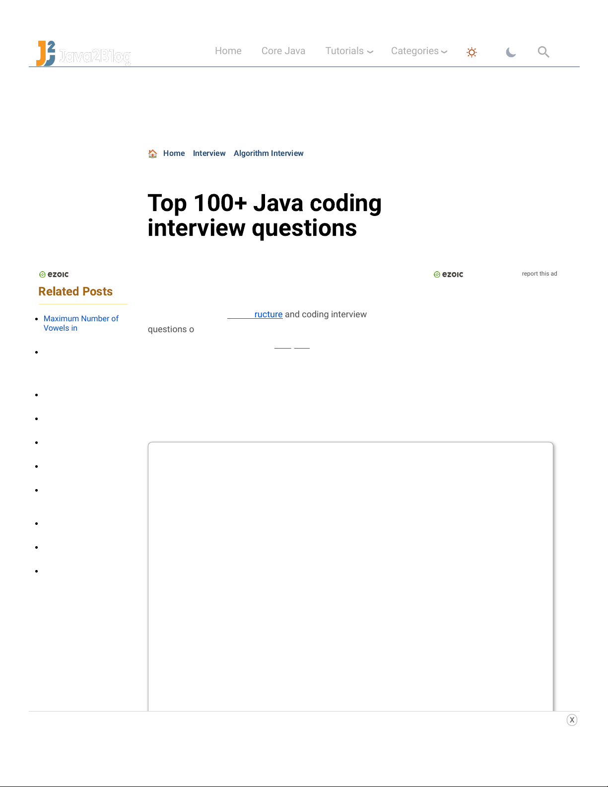Click the house icon in the breadcrumb
The image size is (608, 787).
[x=153, y=153]
